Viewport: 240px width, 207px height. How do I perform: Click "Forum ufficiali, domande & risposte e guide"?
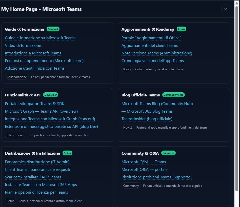pos(172,186)
